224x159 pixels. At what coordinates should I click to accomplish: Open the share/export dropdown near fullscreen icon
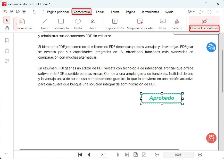(201, 12)
